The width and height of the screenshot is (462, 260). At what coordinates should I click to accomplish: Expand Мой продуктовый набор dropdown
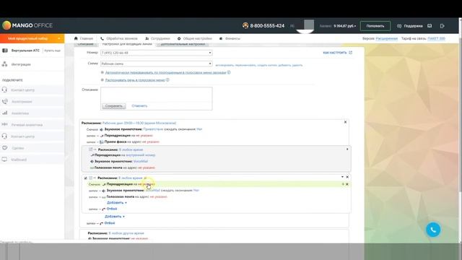32,38
